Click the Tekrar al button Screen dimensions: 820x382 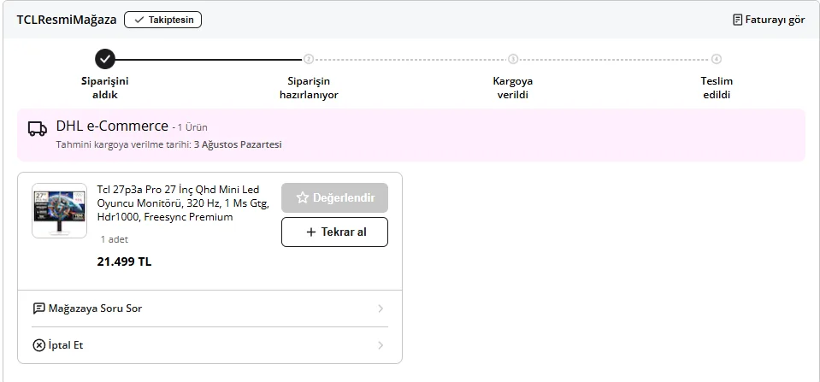[x=334, y=232]
